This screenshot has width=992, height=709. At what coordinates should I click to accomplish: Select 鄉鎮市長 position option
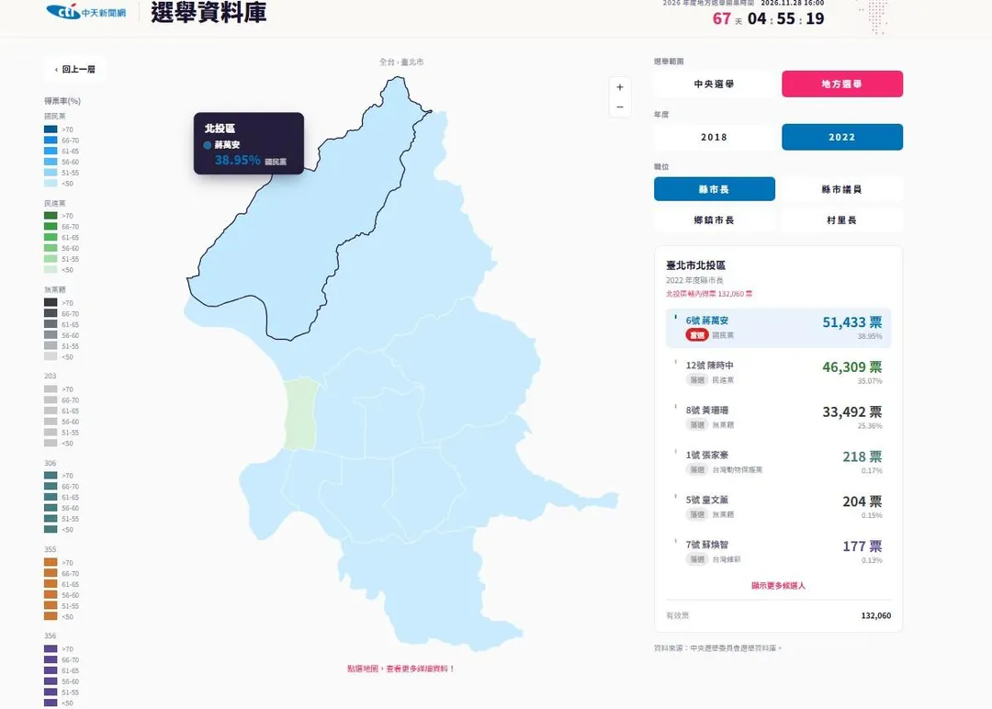715,220
